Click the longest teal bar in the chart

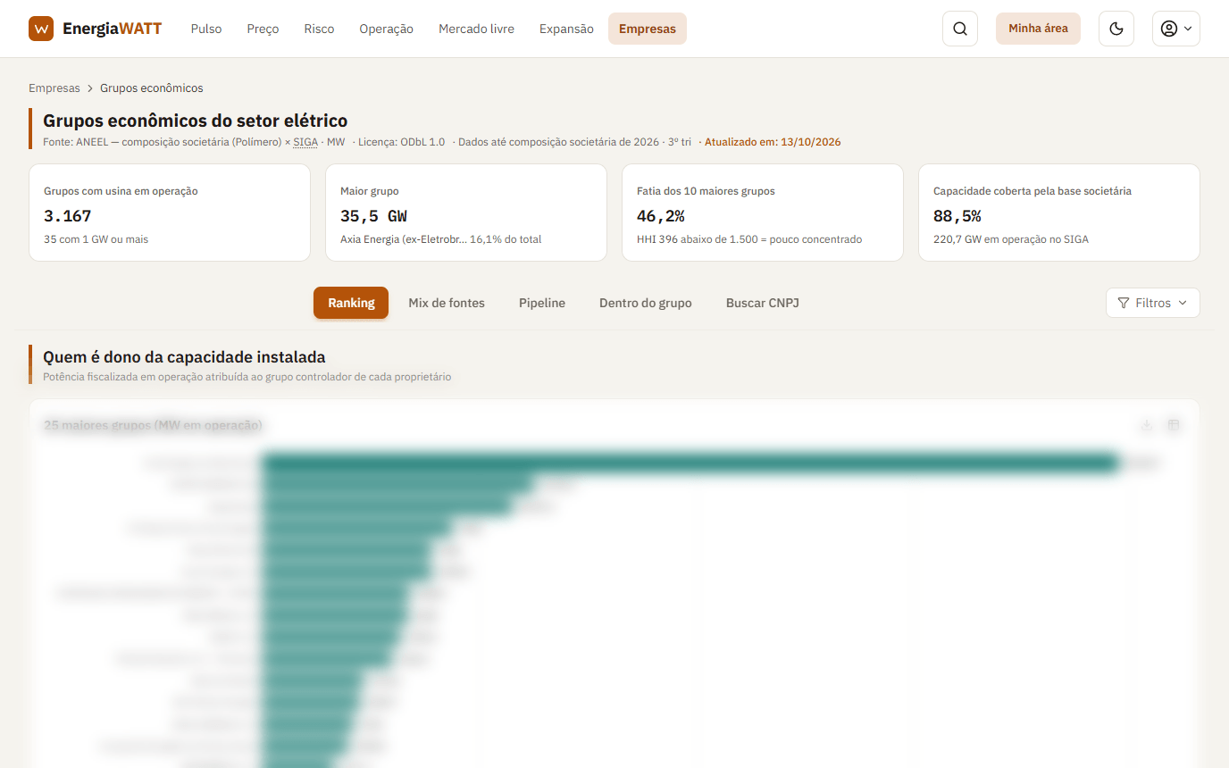tap(690, 463)
